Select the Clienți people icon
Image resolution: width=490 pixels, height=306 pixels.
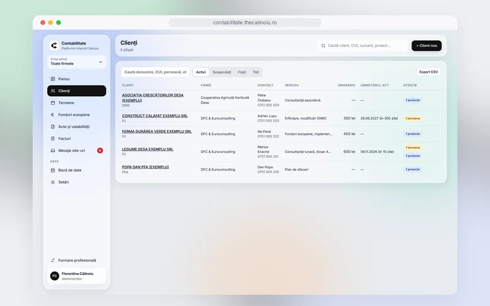click(53, 91)
